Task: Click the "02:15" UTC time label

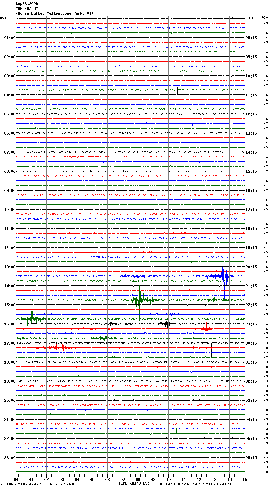Action: point(251,381)
